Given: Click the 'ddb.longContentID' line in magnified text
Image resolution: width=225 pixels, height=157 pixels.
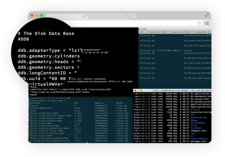Looking at the screenshot, I should tap(47, 73).
